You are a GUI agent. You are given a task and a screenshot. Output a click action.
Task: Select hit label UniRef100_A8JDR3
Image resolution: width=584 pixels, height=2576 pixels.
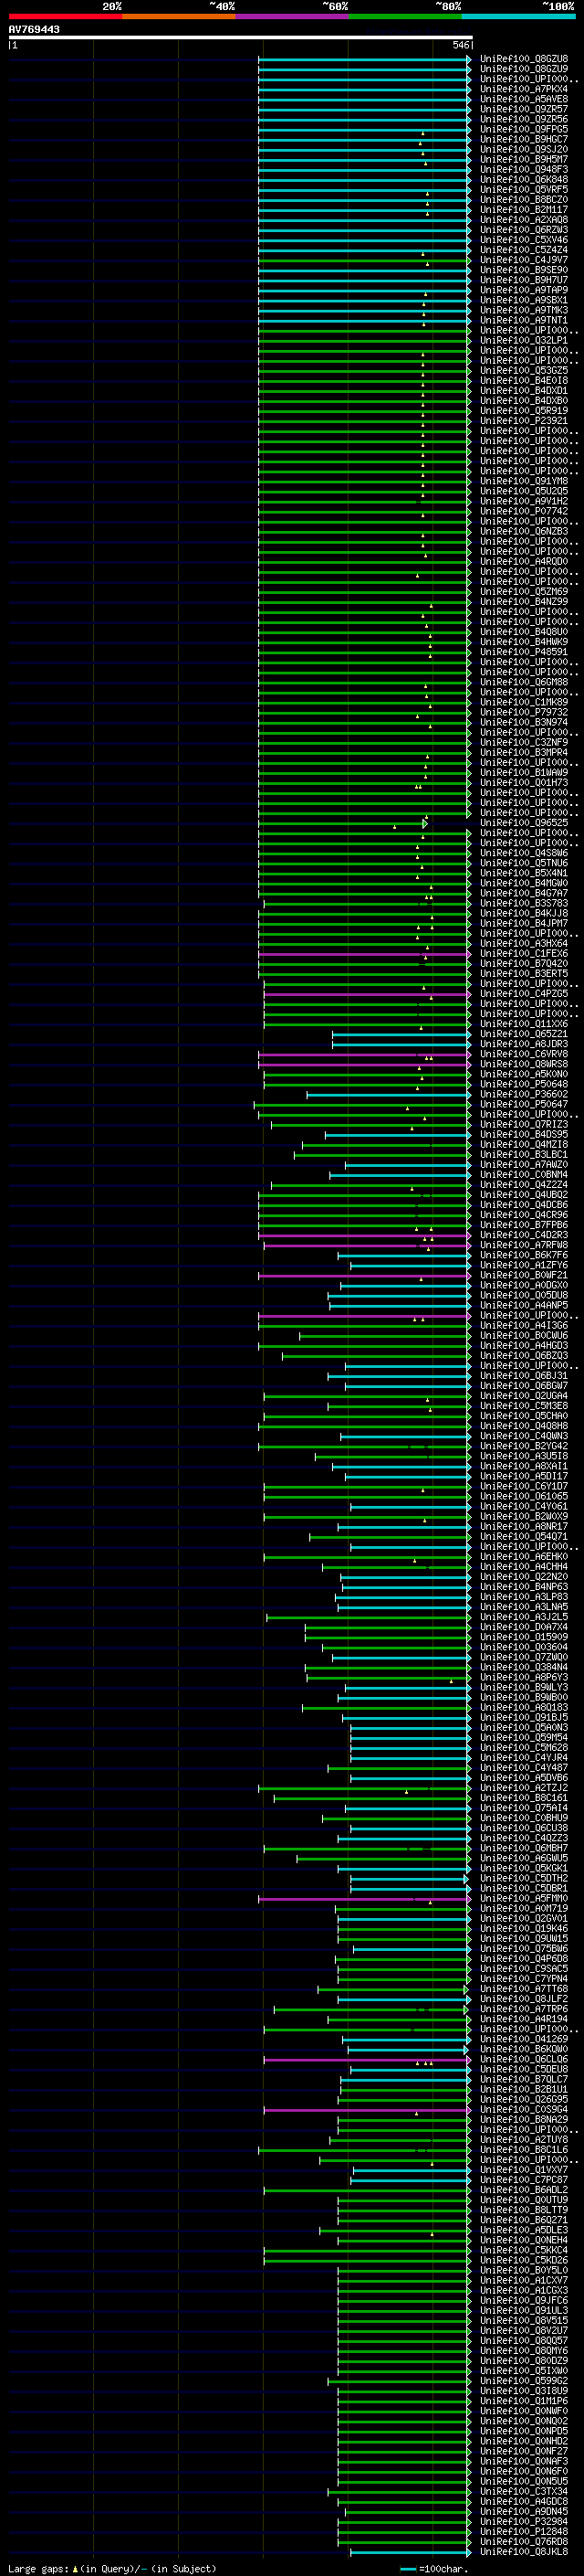[524, 1044]
